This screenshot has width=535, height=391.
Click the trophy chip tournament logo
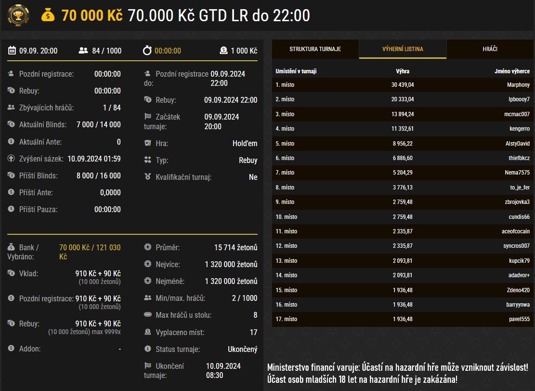(18, 15)
